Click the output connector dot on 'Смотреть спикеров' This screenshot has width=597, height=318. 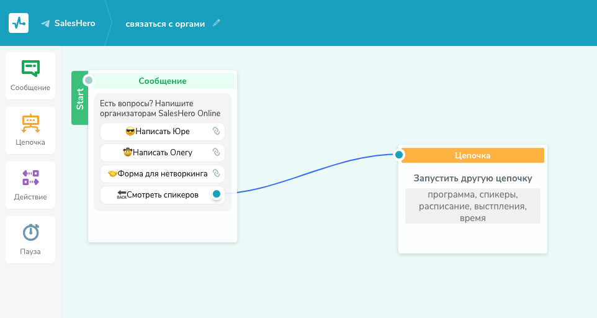pos(216,194)
